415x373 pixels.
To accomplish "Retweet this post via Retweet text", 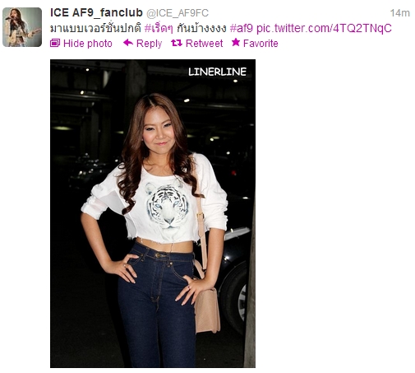I will (x=204, y=44).
